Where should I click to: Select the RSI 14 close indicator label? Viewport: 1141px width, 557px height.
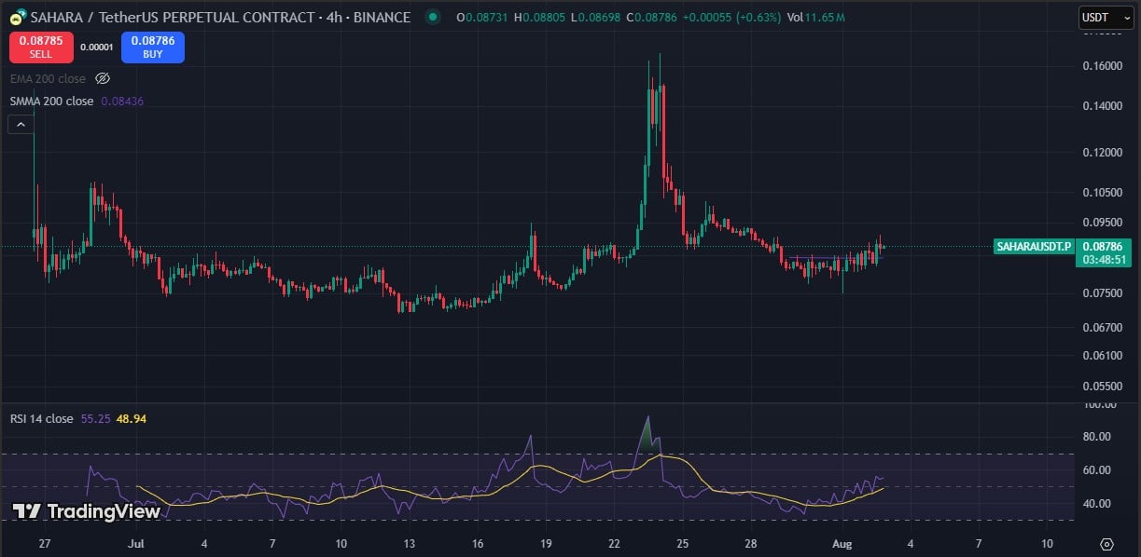tap(41, 419)
